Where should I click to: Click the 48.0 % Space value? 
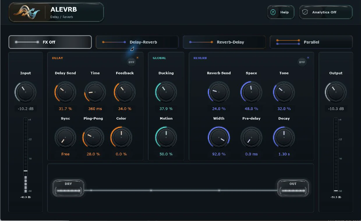[251, 109]
